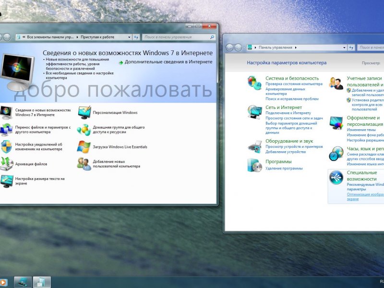This screenshot has height=288, width=384.
Task: Select 'Архивация файлов' text in Getting Started
Action: click(x=31, y=164)
